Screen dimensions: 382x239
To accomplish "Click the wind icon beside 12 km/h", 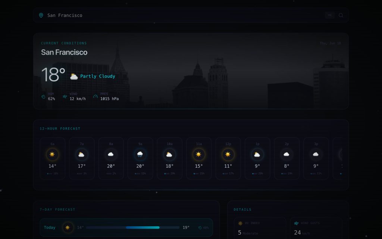I will point(65,97).
